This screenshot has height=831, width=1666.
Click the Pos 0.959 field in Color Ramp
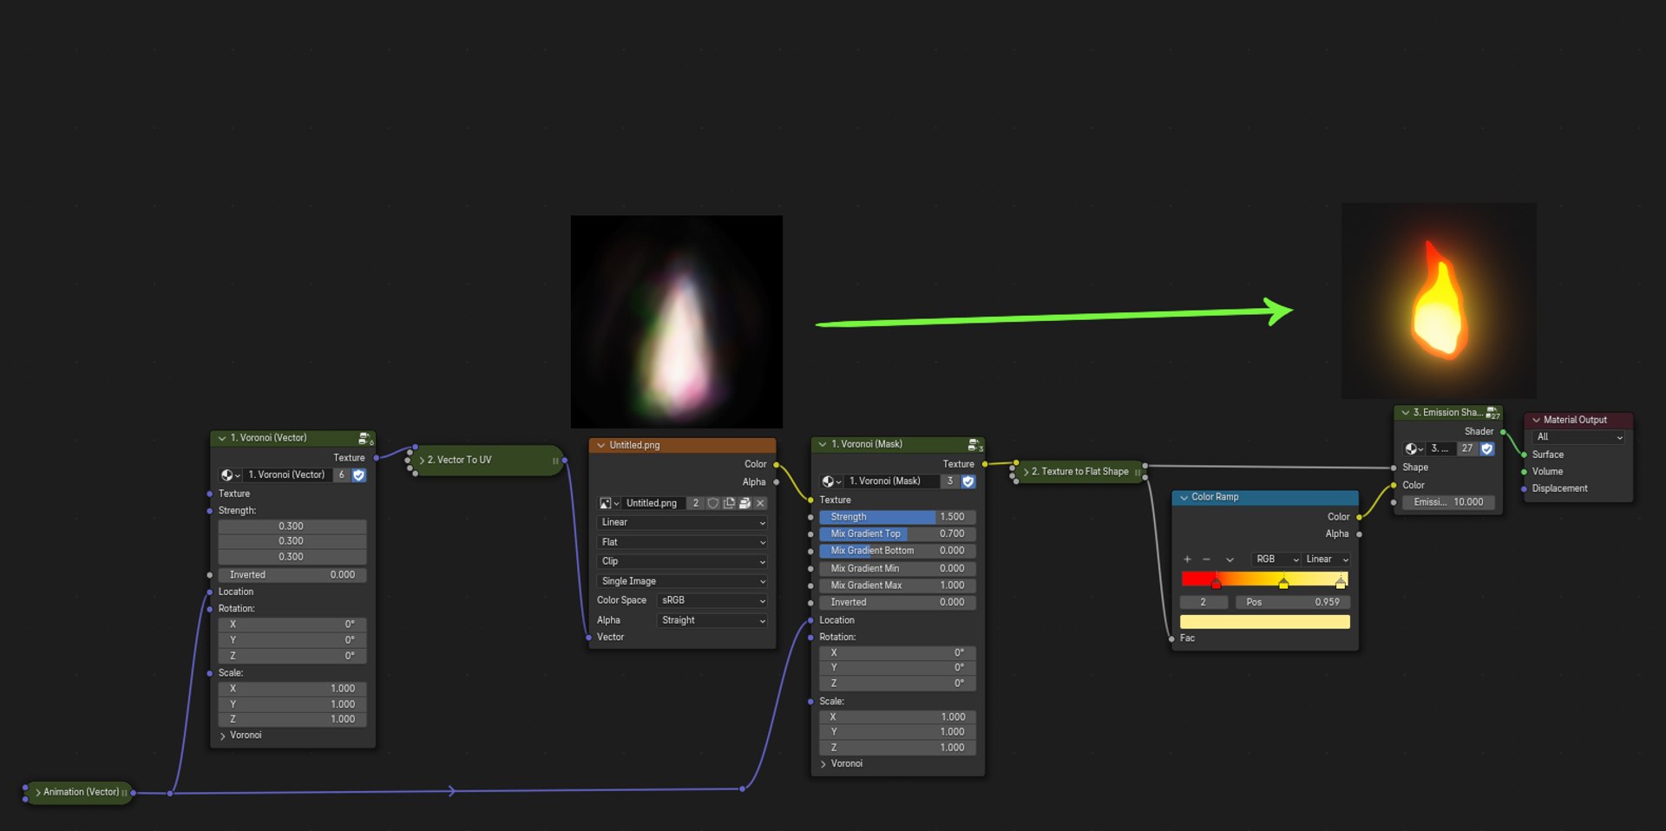point(1293,602)
